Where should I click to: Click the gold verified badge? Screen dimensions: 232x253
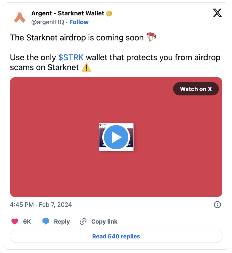(x=109, y=13)
